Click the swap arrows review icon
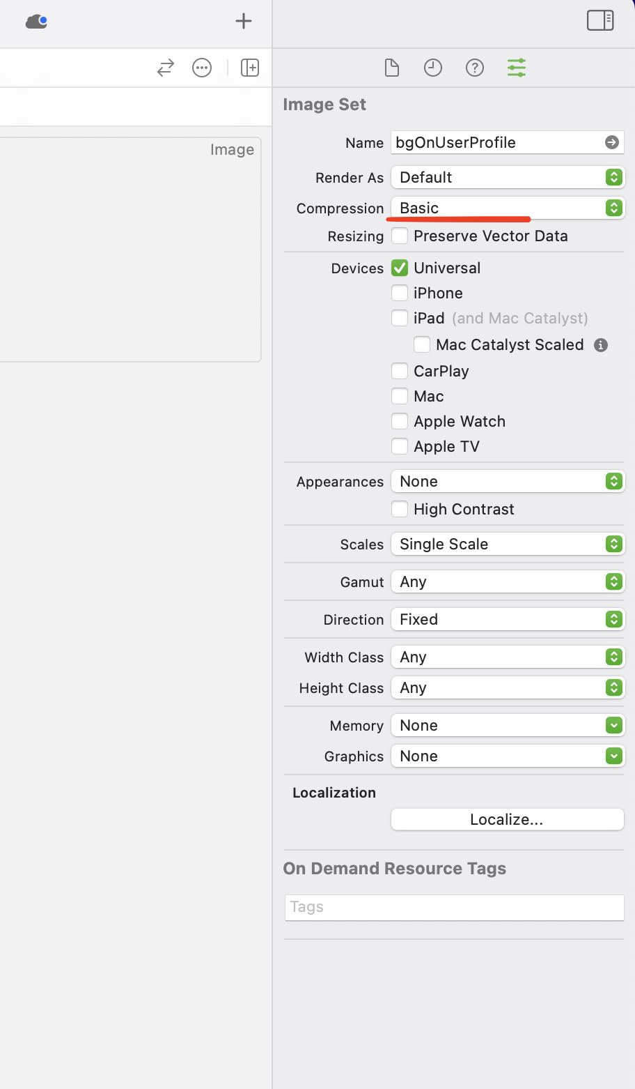The image size is (635, 1089). tap(166, 68)
